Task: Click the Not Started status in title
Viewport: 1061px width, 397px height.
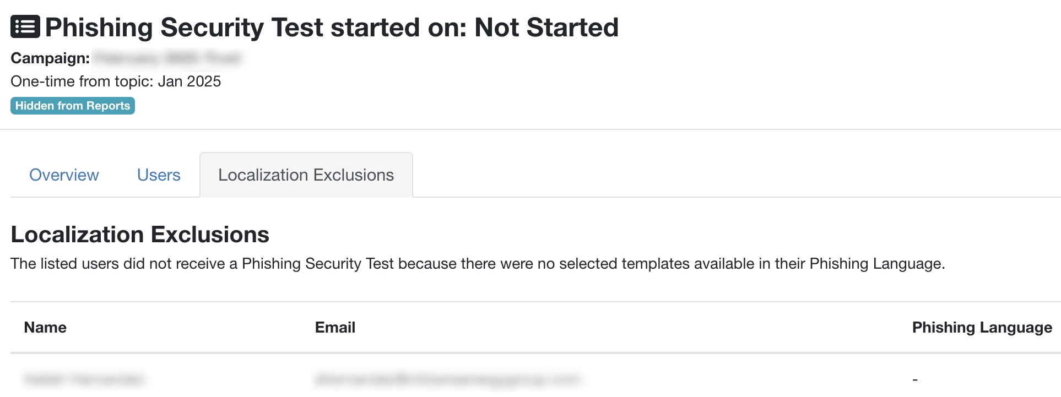Action: [x=546, y=28]
